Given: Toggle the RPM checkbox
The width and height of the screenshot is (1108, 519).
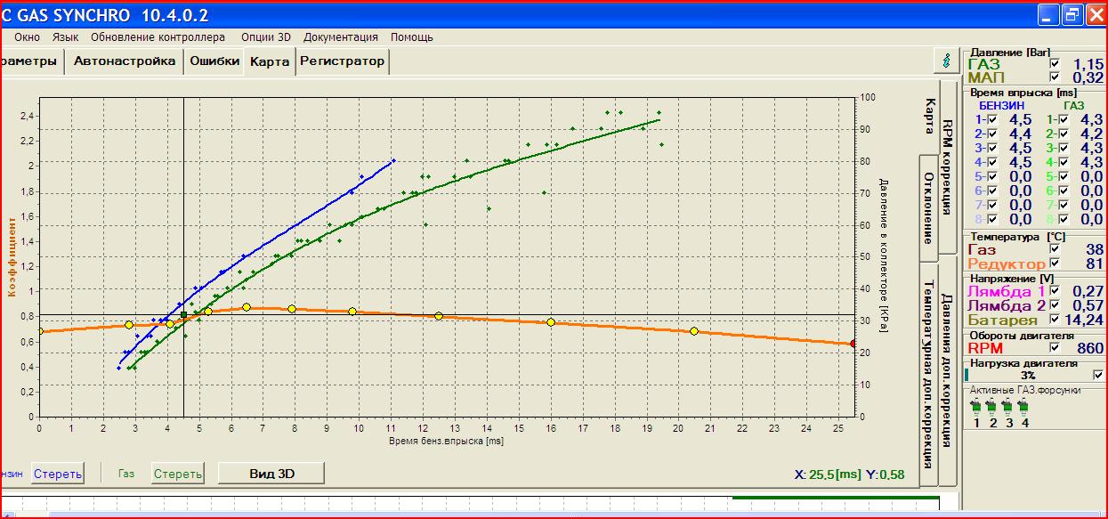Looking at the screenshot, I should pos(1055,348).
